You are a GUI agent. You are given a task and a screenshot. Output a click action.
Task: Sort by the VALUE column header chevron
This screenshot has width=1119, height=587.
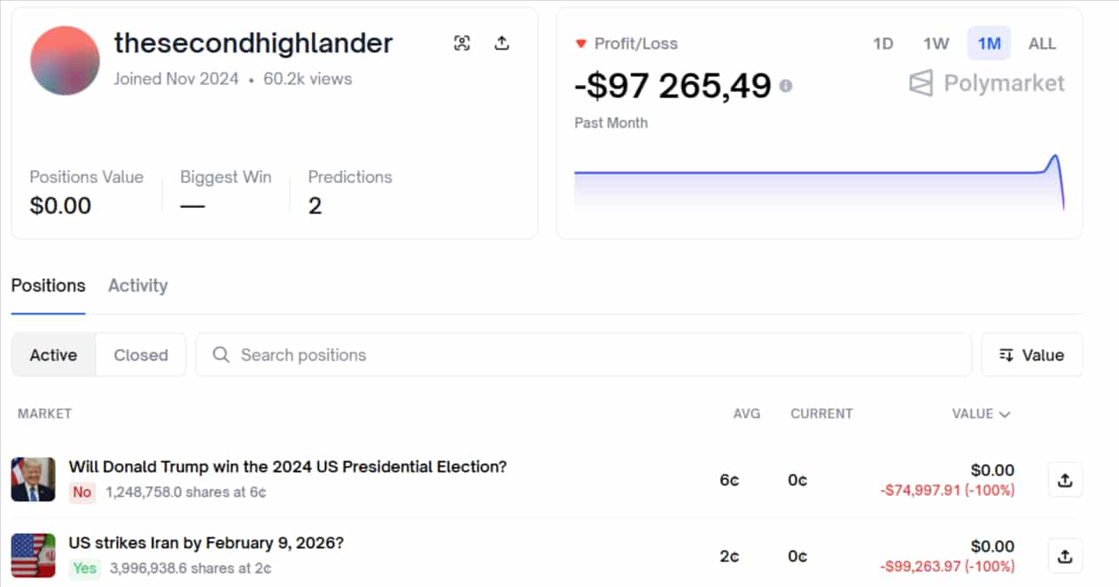1004,413
